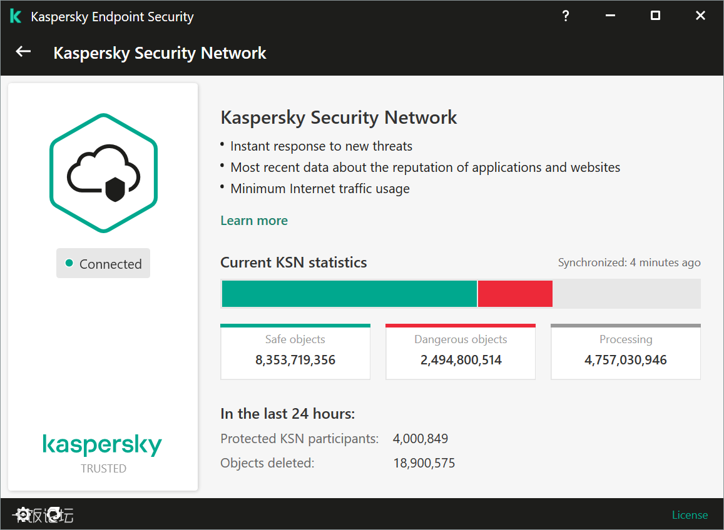The image size is (724, 530).
Task: Click the red segment of statistics bar
Action: coord(515,294)
